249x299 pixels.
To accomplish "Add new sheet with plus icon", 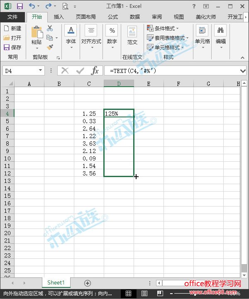I will tap(88, 283).
